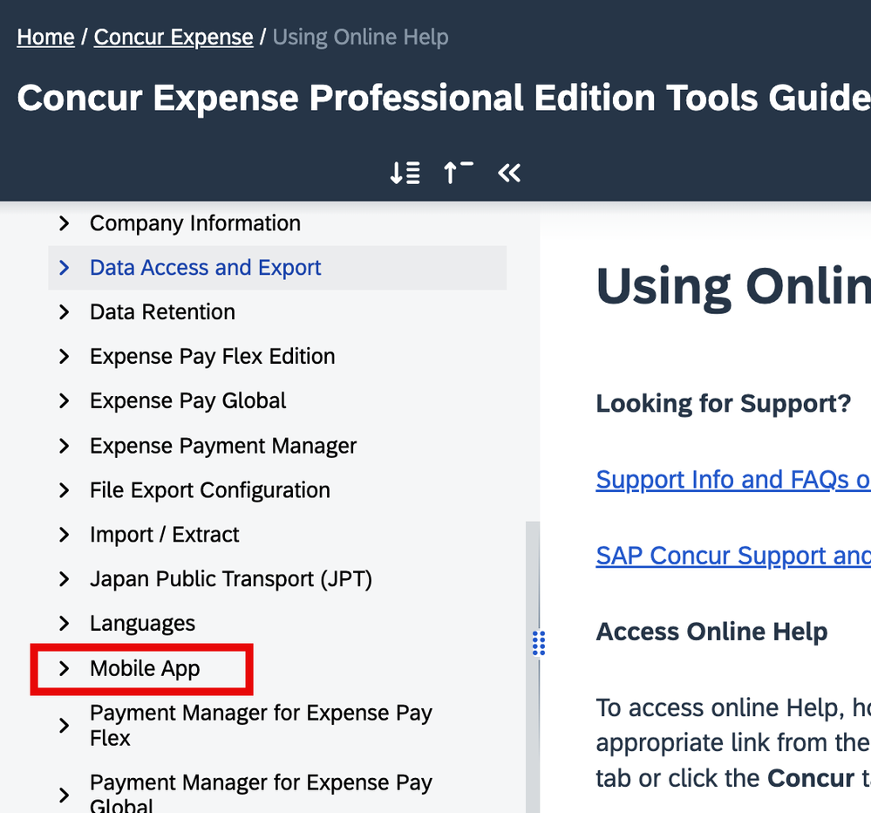
Task: Select File Export Configuration topic
Action: click(x=210, y=490)
